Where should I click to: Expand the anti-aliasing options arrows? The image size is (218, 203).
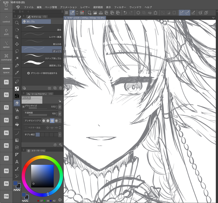tap(60, 121)
